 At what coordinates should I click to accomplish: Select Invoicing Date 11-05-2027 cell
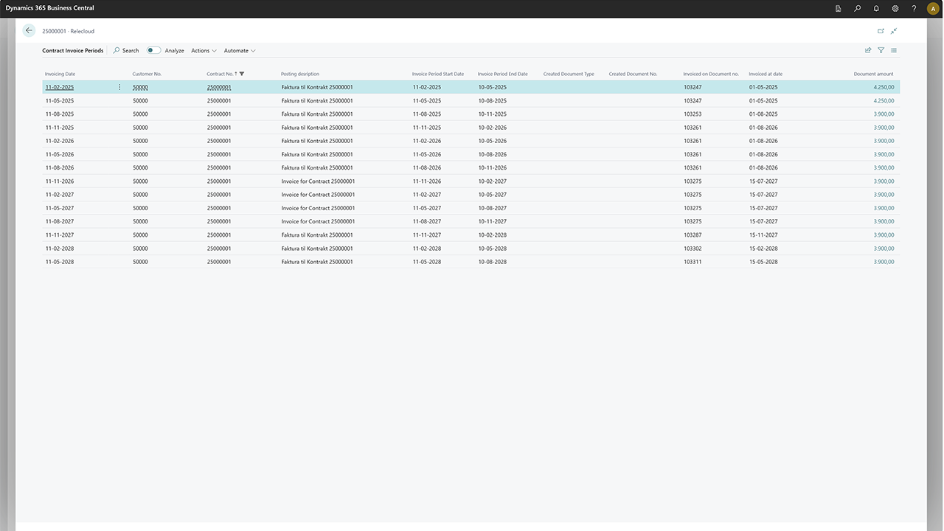60,208
